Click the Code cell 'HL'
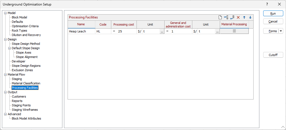Screen dimensions: 286x130 (x=103, y=31)
